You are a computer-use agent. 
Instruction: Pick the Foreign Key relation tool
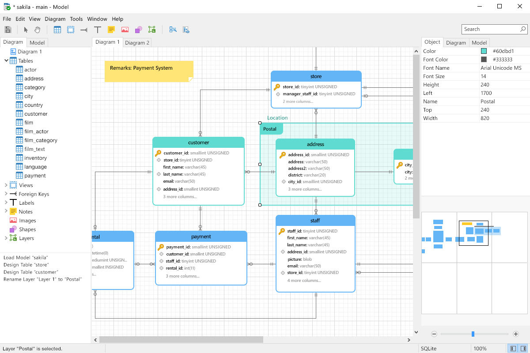click(84, 30)
